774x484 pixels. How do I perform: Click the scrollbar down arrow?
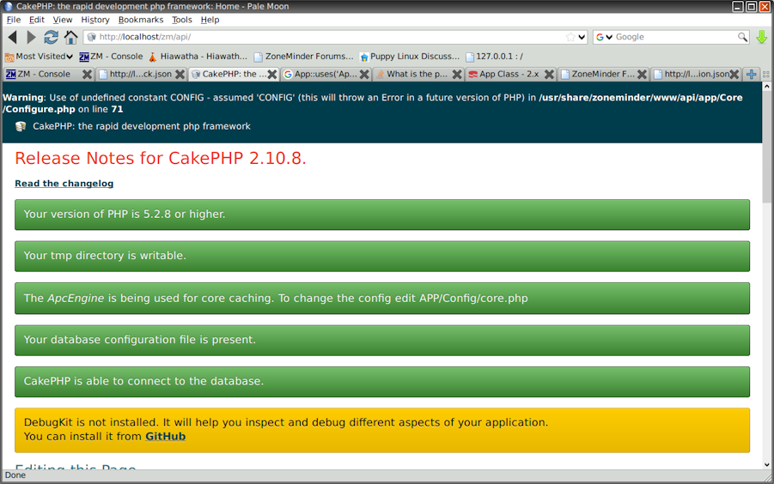pyautogui.click(x=766, y=464)
